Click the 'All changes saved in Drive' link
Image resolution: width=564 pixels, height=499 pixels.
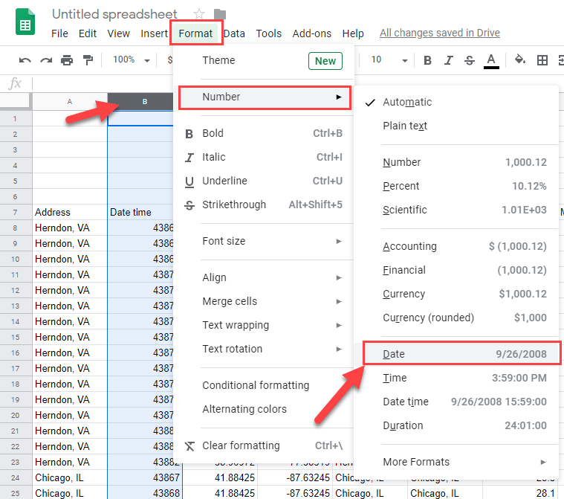click(439, 33)
